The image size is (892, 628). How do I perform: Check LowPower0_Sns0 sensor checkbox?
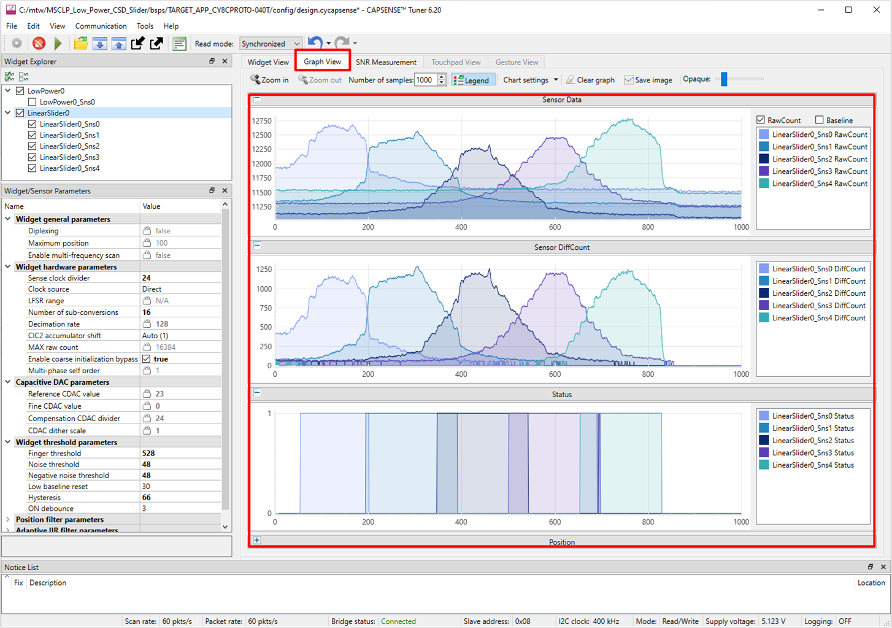click(x=33, y=102)
